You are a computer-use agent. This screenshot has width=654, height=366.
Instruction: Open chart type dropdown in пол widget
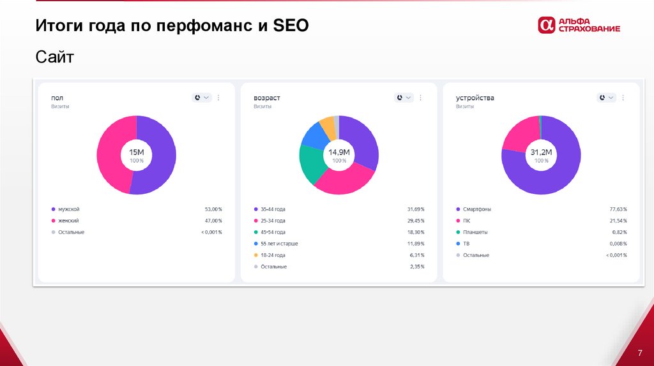coord(201,98)
